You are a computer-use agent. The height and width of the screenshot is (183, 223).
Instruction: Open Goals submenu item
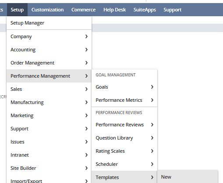click(x=124, y=87)
